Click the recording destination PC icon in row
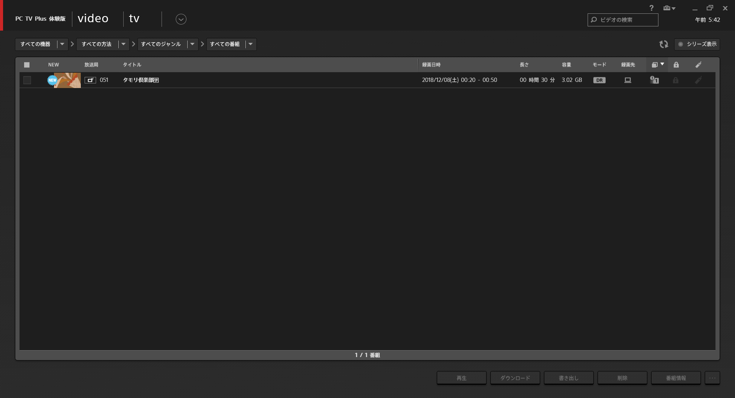Viewport: 735px width, 398px height. (x=628, y=80)
